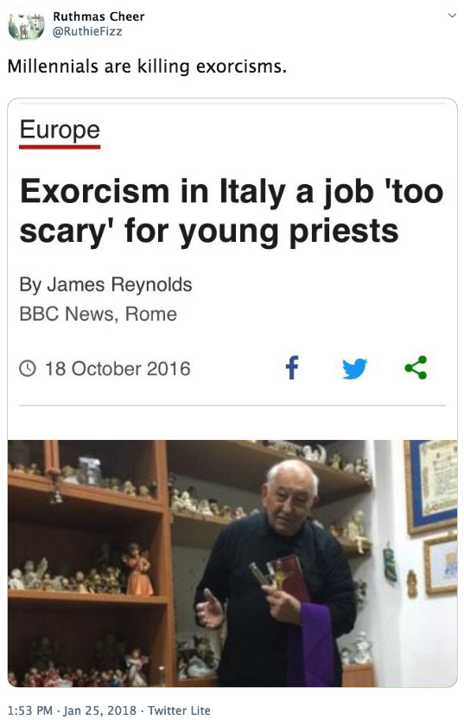Select the Europe section tab
The height and width of the screenshot is (720, 464).
60,130
